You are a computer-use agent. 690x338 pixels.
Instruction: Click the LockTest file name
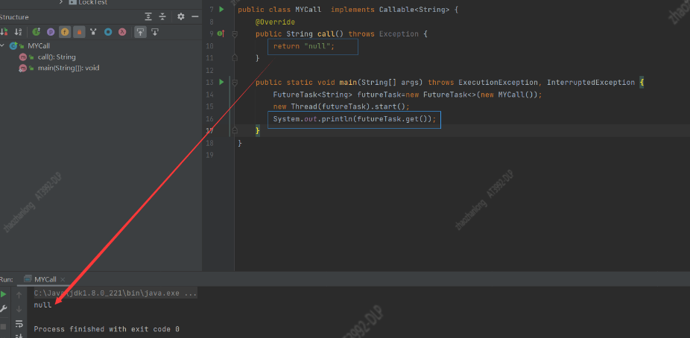(93, 2)
